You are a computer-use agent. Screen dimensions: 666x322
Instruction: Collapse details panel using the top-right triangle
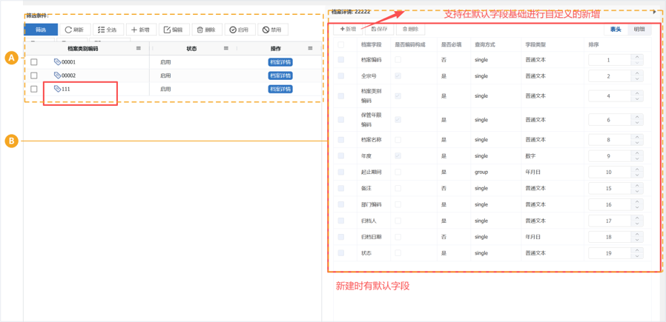(x=655, y=12)
